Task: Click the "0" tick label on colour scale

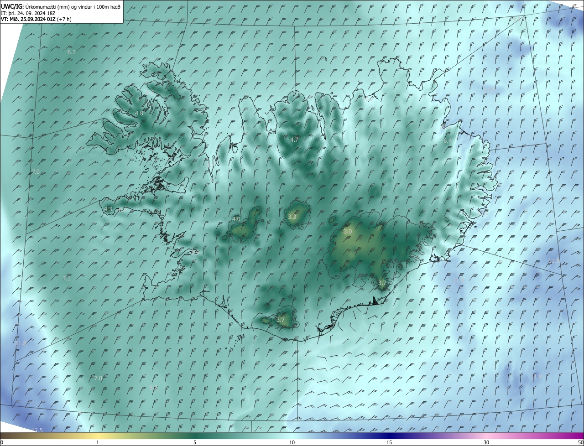Action: point(2,443)
